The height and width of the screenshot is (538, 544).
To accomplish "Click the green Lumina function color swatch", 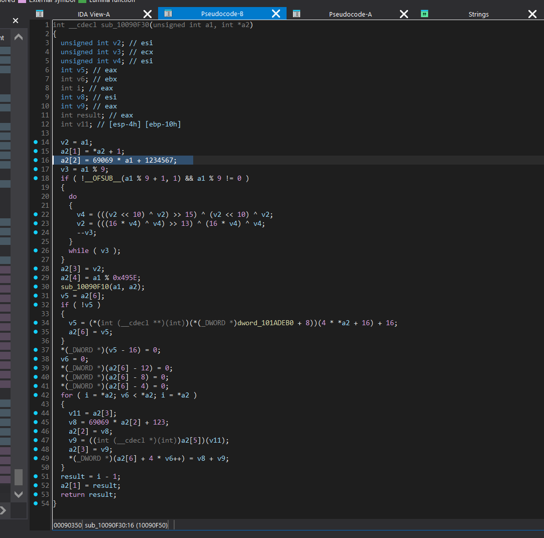I will tap(82, 1).
